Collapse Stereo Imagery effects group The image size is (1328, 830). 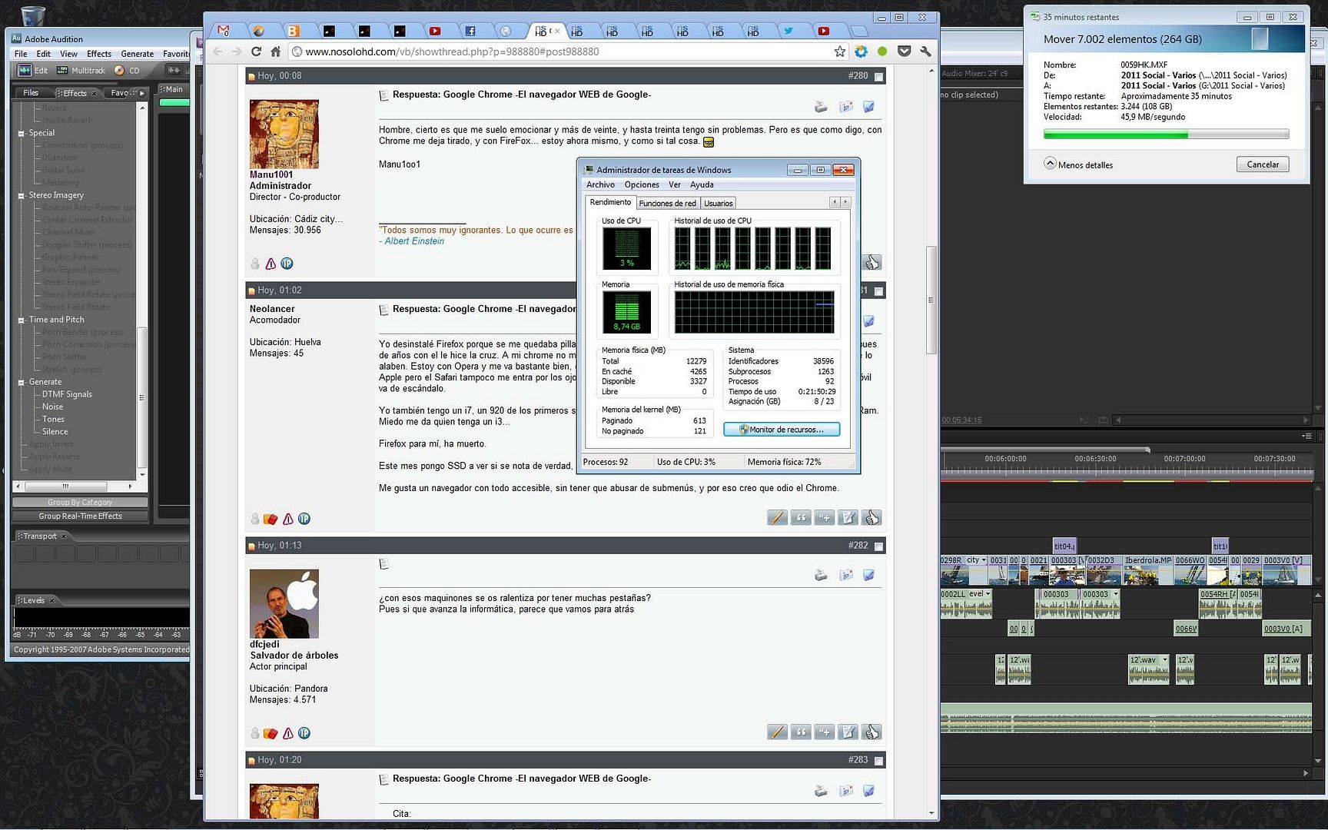click(x=21, y=196)
